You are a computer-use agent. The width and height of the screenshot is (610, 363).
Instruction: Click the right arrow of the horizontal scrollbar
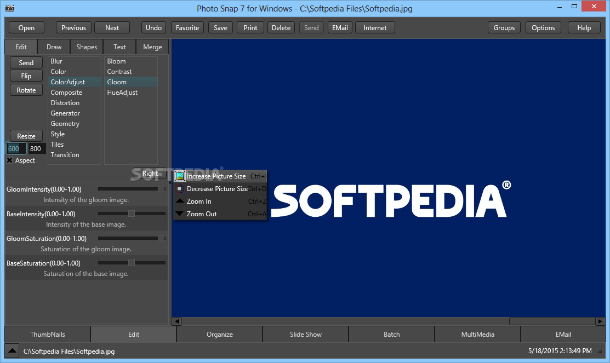tap(600, 321)
